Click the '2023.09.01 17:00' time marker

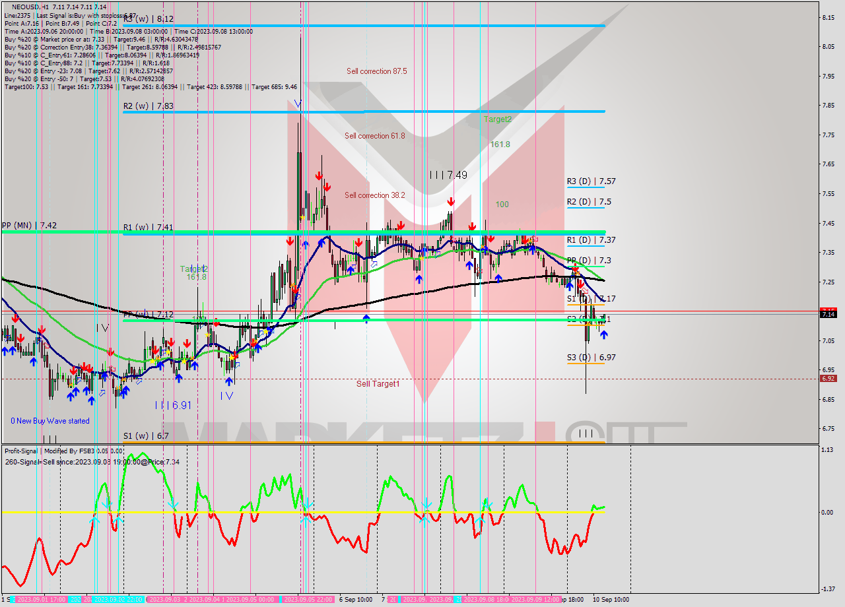tap(41, 599)
